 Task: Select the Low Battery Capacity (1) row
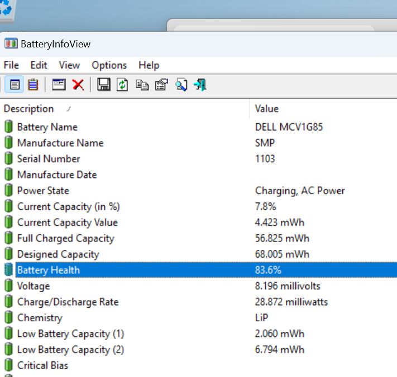pos(70,333)
